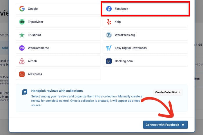Screen dimensions: 203x135
Task: Select the TripAdvisor source option
Action: pos(58,22)
